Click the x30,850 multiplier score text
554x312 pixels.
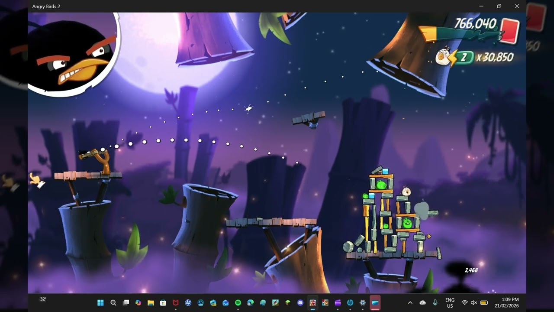495,57
